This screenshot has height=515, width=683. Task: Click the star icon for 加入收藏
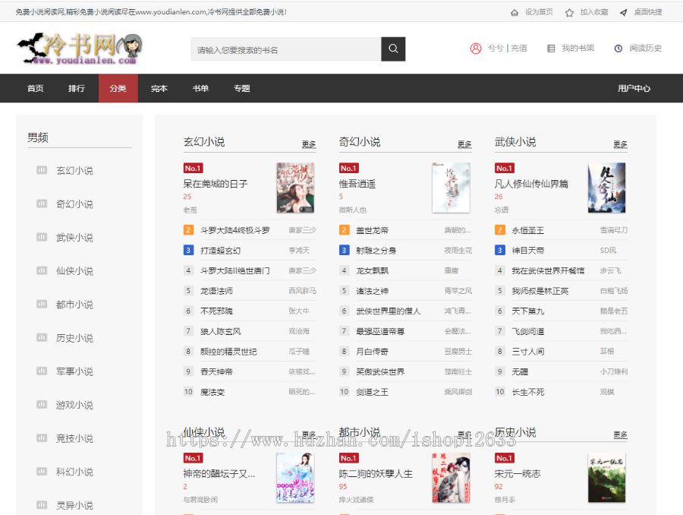coord(568,12)
